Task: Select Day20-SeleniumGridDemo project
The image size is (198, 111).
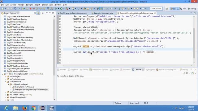Action: click(x=17, y=71)
